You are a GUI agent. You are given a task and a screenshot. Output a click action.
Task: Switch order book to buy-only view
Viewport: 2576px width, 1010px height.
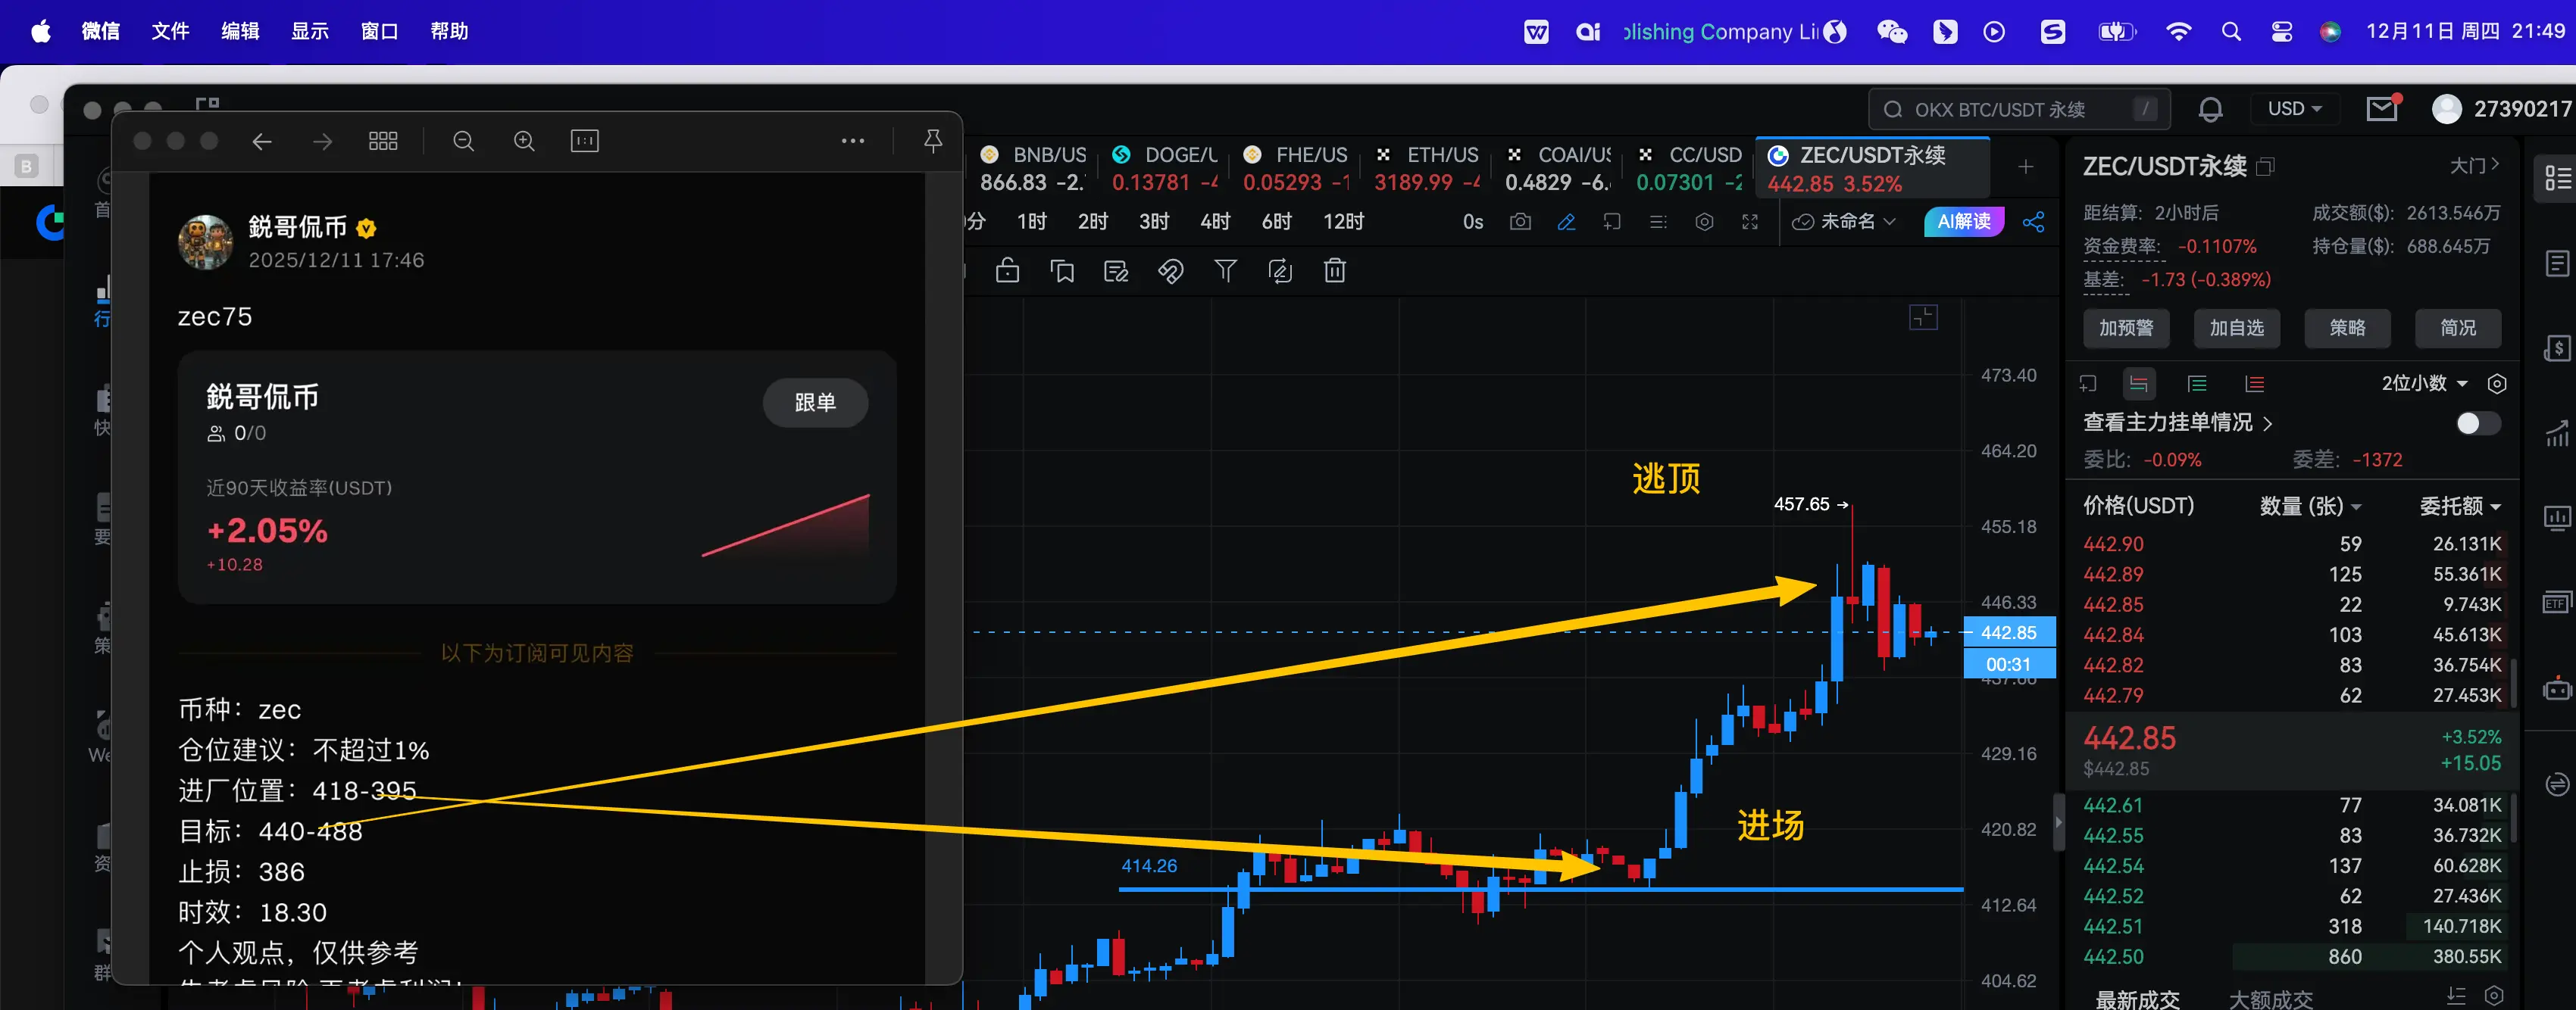[x=2197, y=384]
